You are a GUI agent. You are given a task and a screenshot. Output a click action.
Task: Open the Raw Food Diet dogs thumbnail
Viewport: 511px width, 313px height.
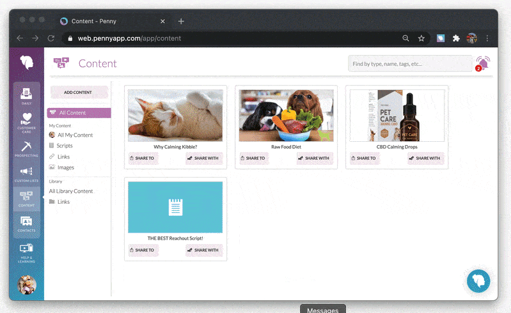point(286,116)
